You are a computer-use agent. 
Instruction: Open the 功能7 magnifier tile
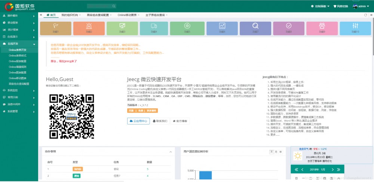pyautogui.click(x=255, y=28)
